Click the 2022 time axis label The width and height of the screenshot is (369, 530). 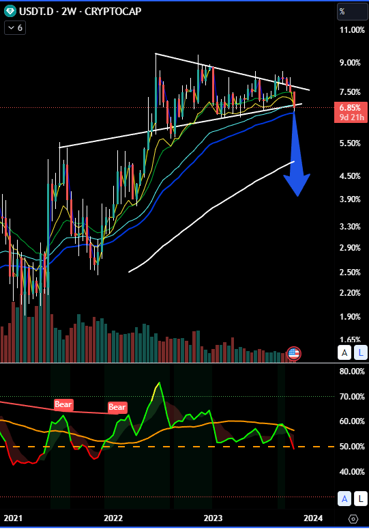point(113,518)
